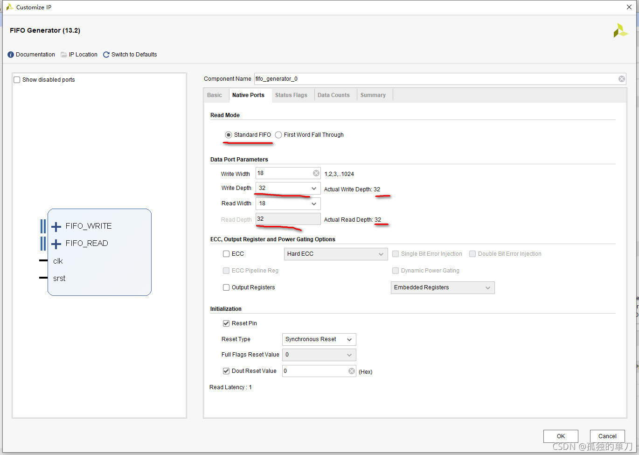Switch to the Status Flags tab
The width and height of the screenshot is (639, 455).
click(x=291, y=95)
